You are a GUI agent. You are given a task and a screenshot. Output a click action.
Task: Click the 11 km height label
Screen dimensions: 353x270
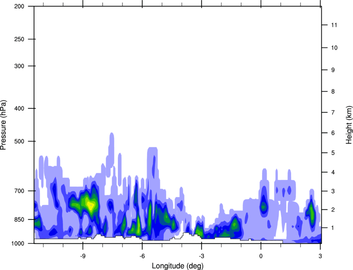[334, 25]
